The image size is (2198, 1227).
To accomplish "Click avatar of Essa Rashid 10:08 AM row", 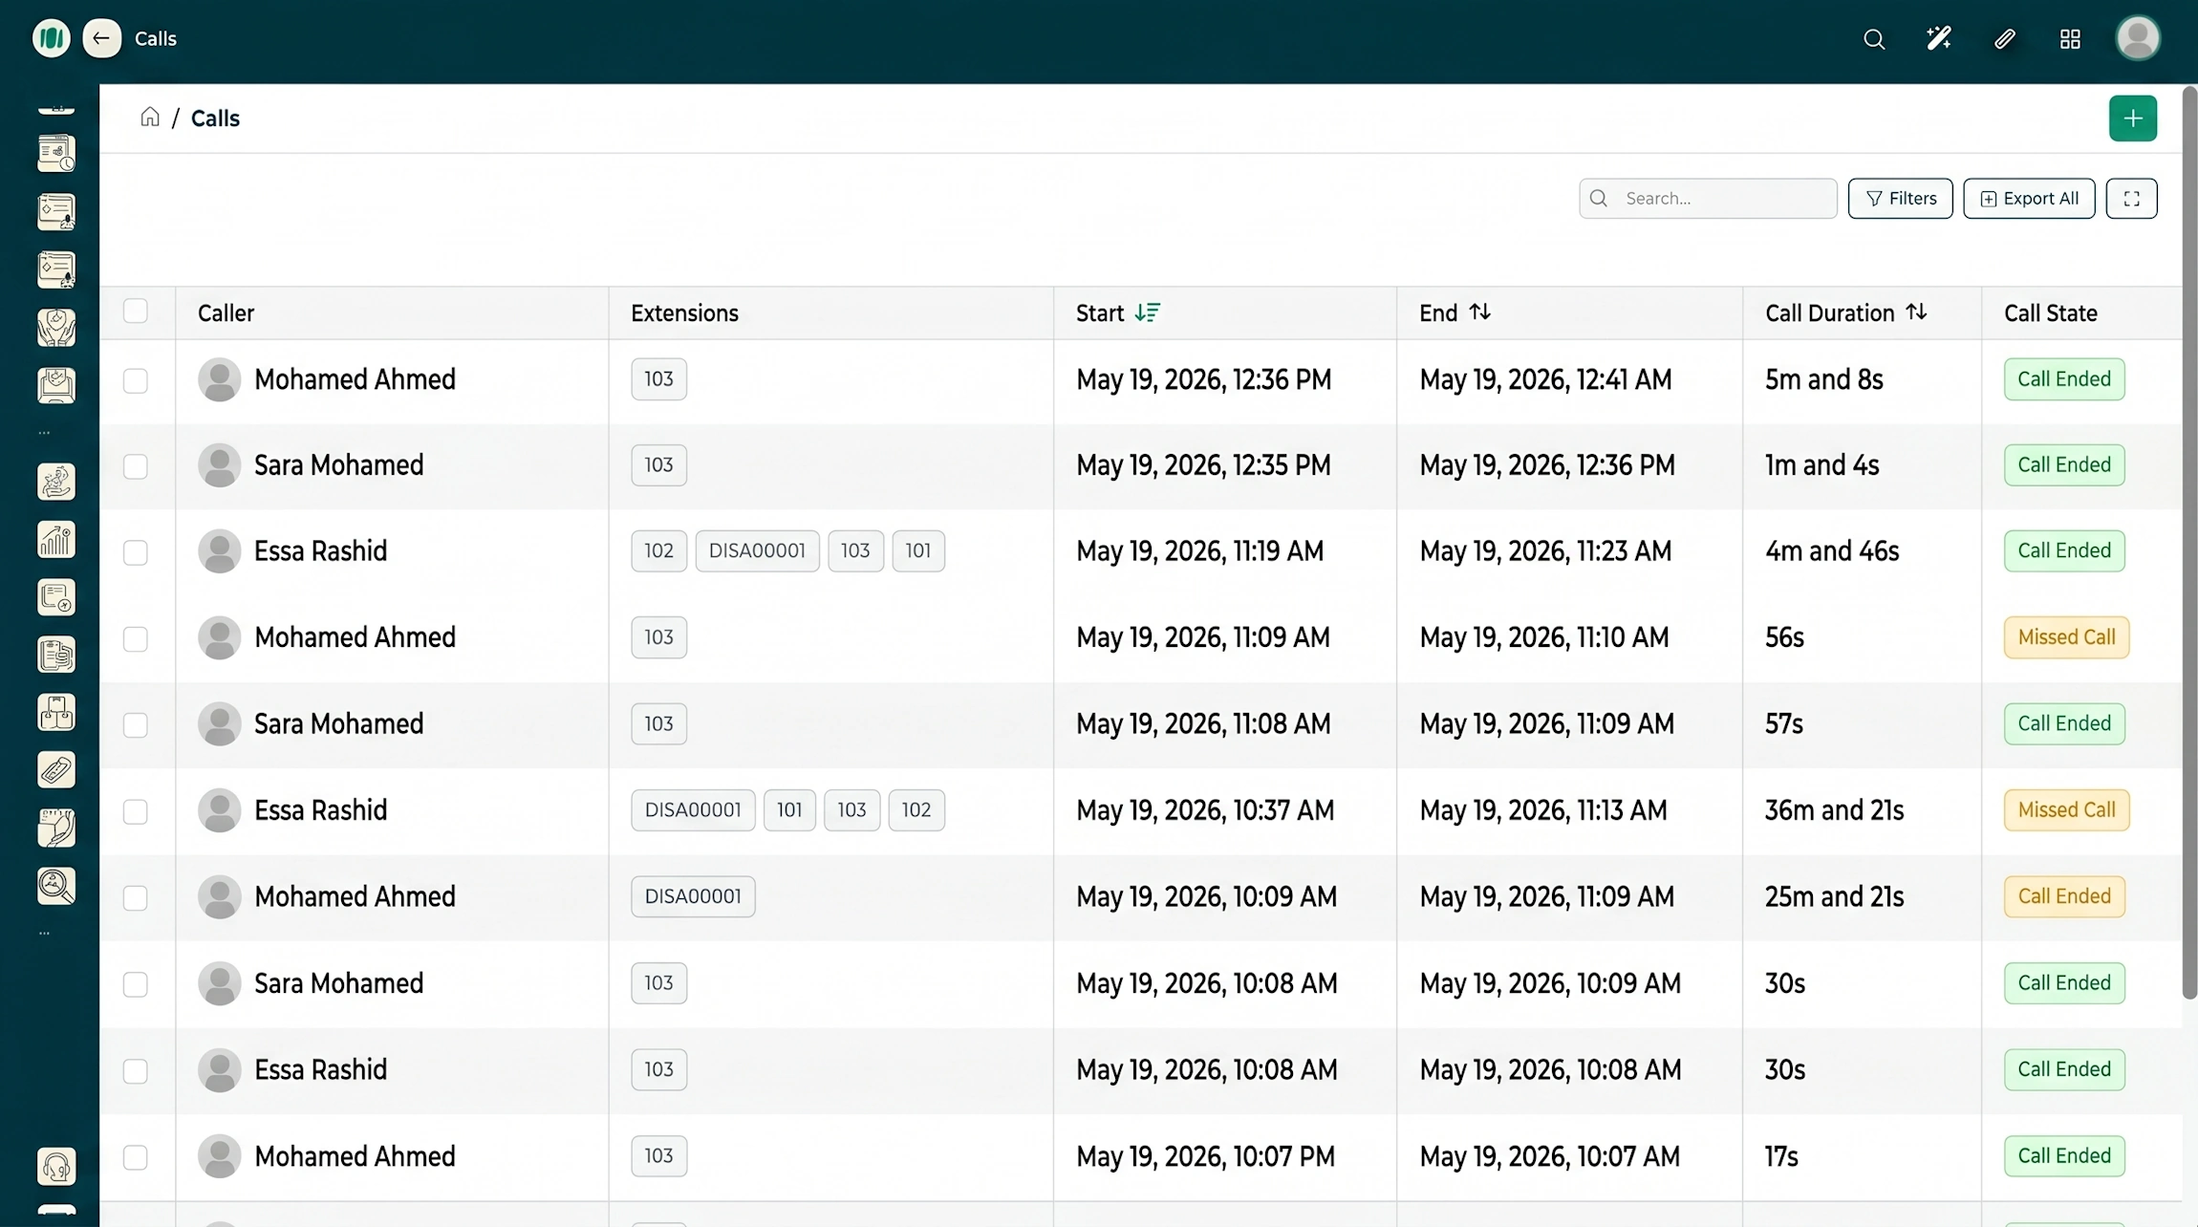I will (x=219, y=1069).
